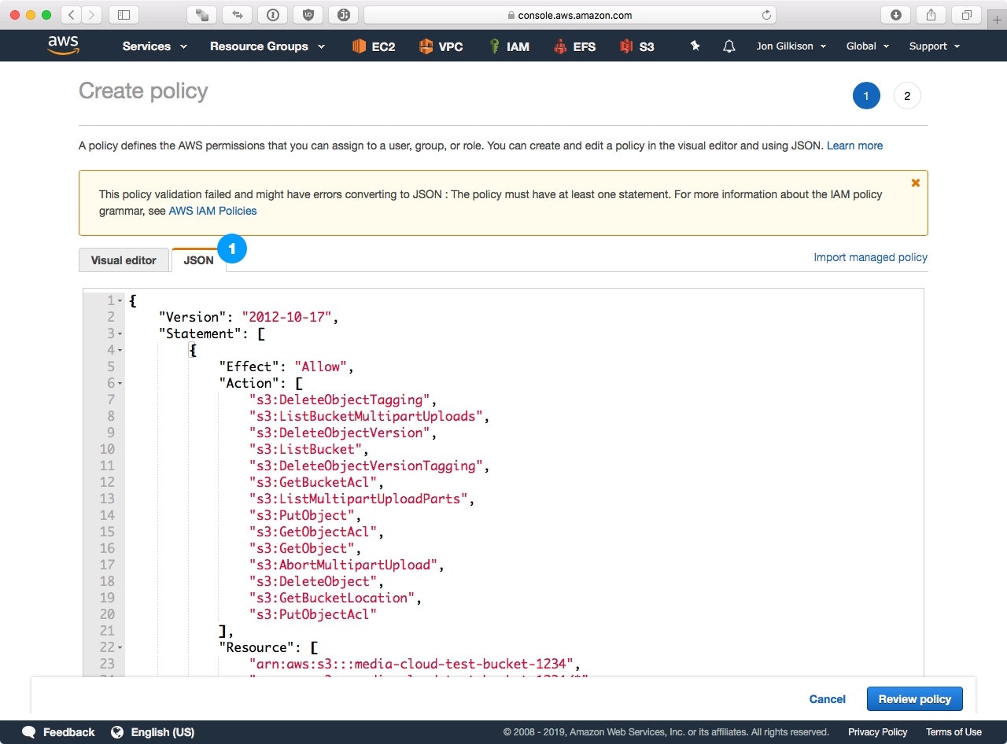Open EFS shortcut in nav bar
Image resolution: width=1007 pixels, height=744 pixels.
[574, 46]
